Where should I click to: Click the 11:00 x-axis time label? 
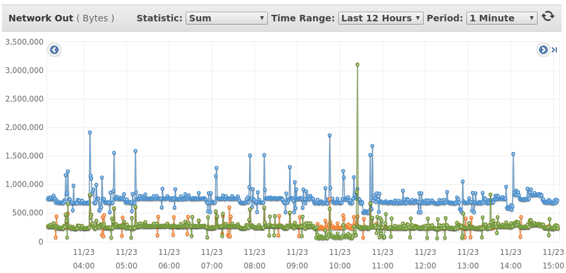(x=383, y=266)
